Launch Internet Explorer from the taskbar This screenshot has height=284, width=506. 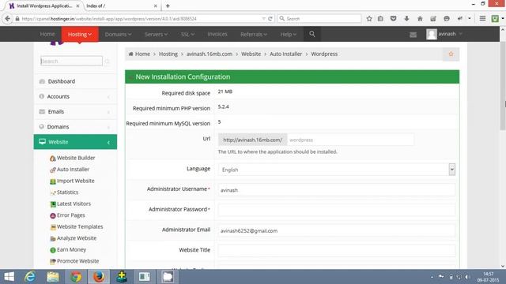click(30, 277)
